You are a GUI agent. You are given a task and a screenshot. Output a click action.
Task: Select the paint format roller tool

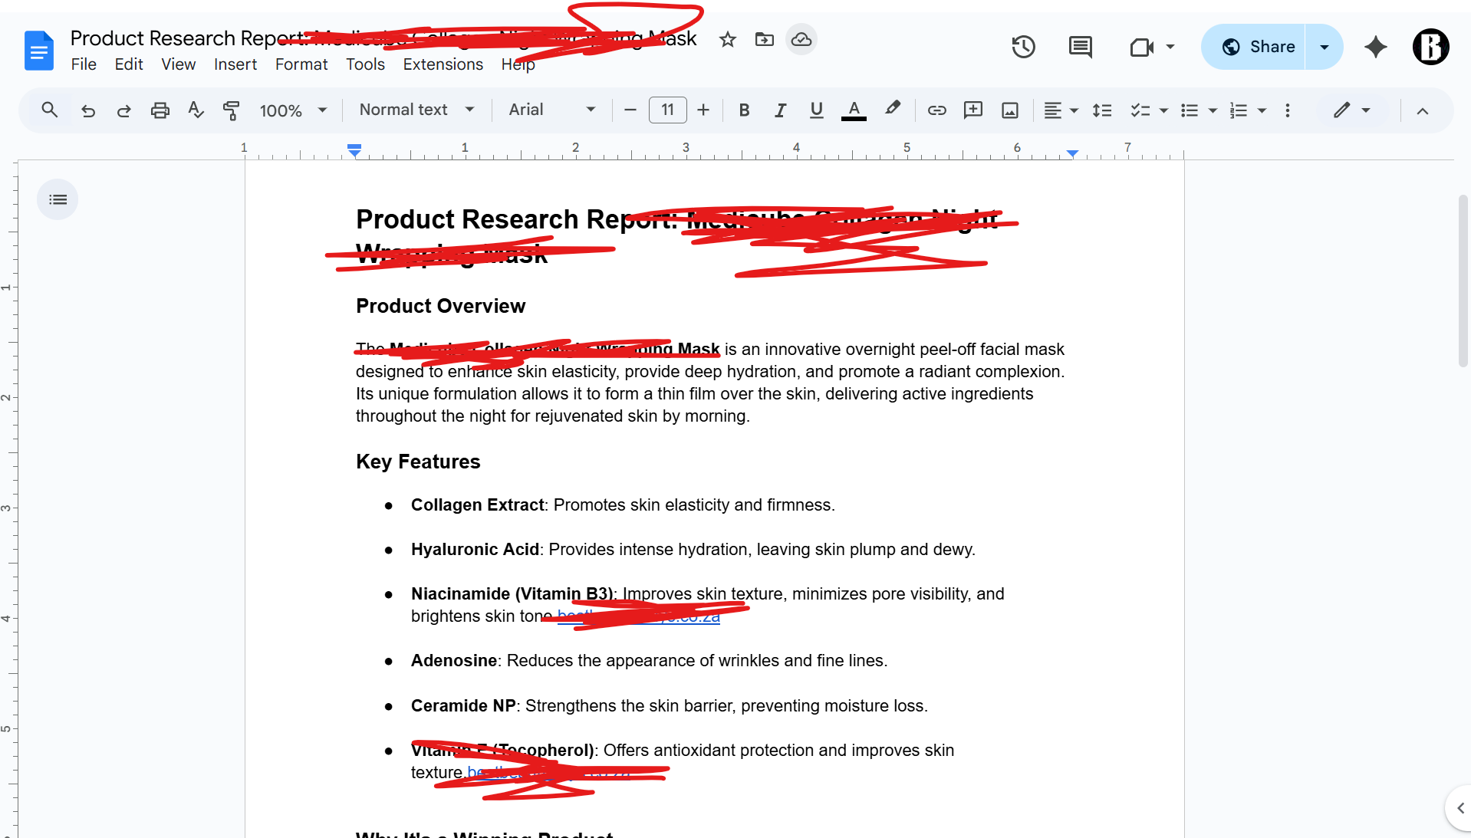click(231, 110)
